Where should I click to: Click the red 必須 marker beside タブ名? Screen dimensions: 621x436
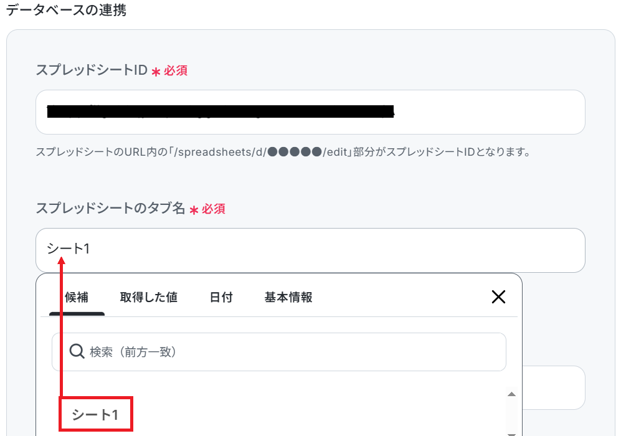(x=214, y=209)
